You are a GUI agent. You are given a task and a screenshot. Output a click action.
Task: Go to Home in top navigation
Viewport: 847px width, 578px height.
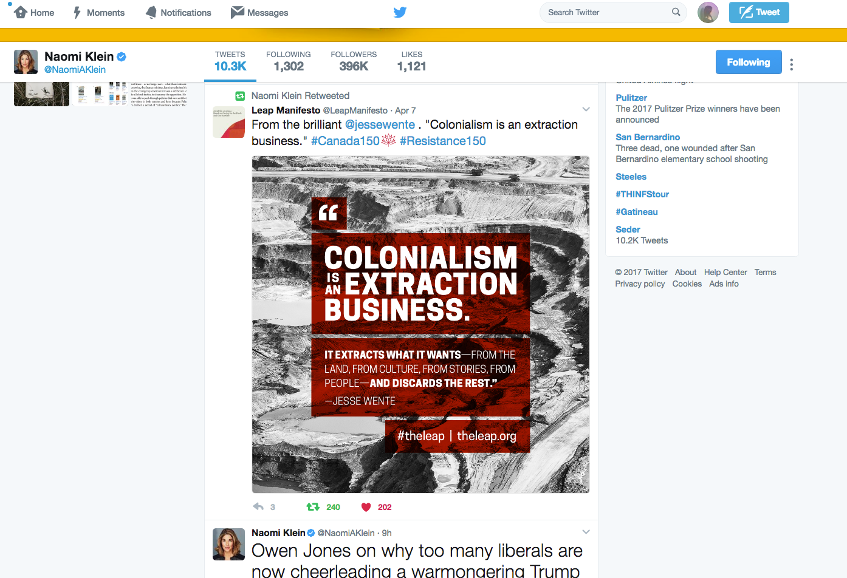tap(34, 12)
